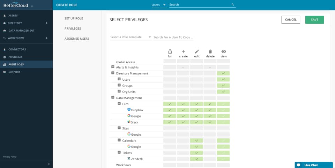This screenshot has height=168, width=335.
Task: Click the search magnifier icon
Action: [x=233, y=5]
